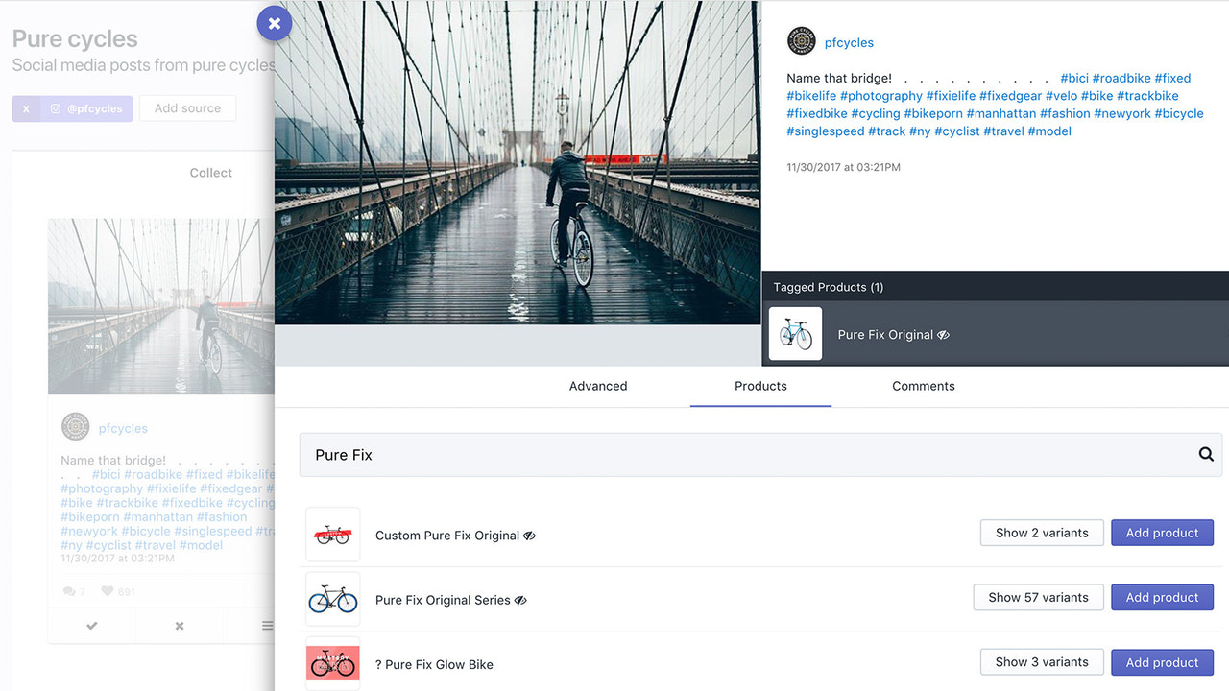Click the search magnifier in the product search bar
The image size is (1229, 691).
pos(1205,454)
